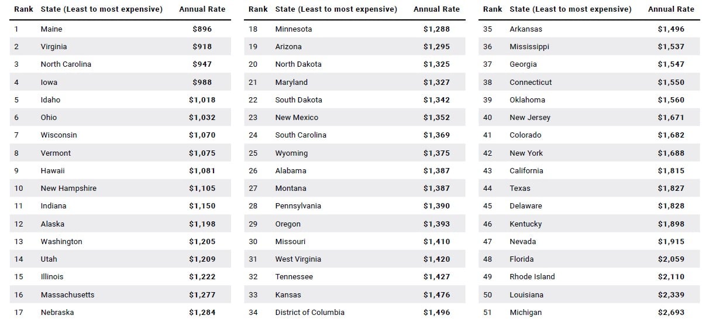Click the $2,059 rate for Florida
The image size is (716, 329).
click(x=670, y=259)
